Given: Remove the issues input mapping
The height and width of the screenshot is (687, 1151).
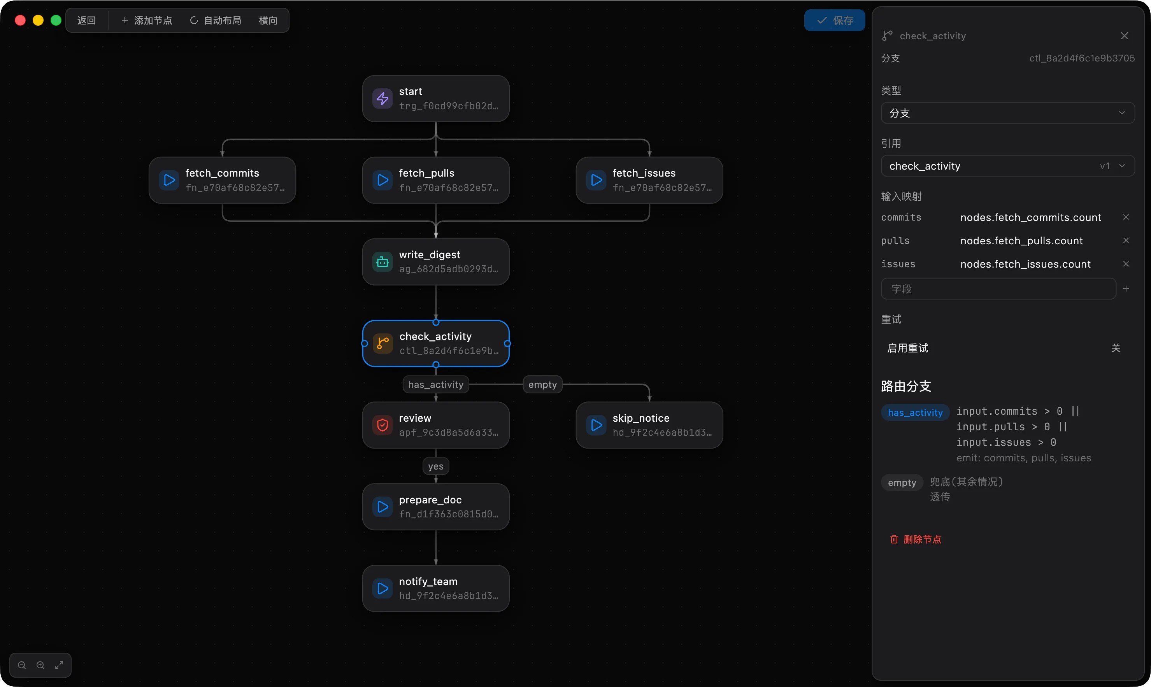Looking at the screenshot, I should click(1126, 264).
